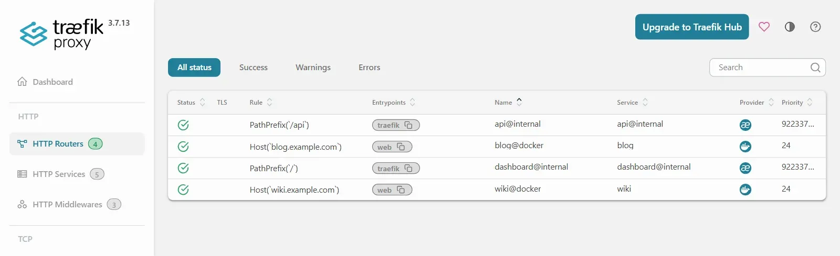Click router name wiki@docker
The width and height of the screenshot is (840, 256).
click(x=518, y=189)
